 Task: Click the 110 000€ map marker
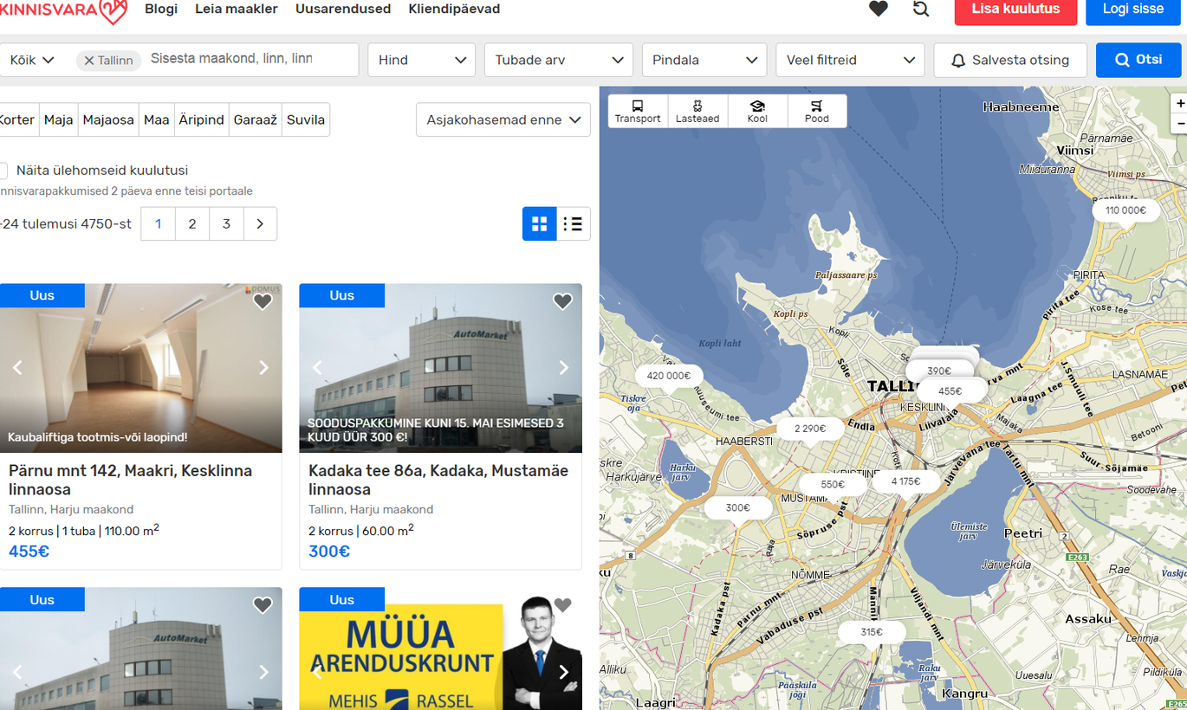1125,210
